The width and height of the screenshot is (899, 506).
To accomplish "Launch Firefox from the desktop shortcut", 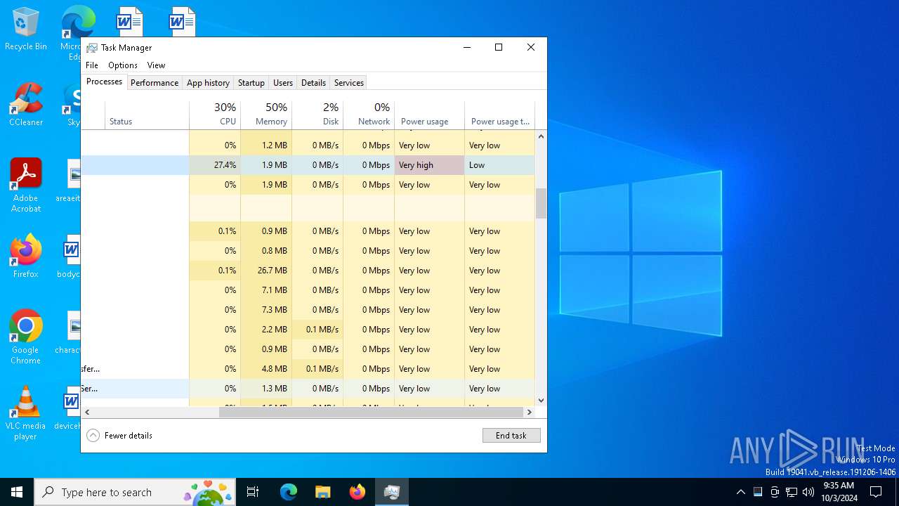I will 26,257.
